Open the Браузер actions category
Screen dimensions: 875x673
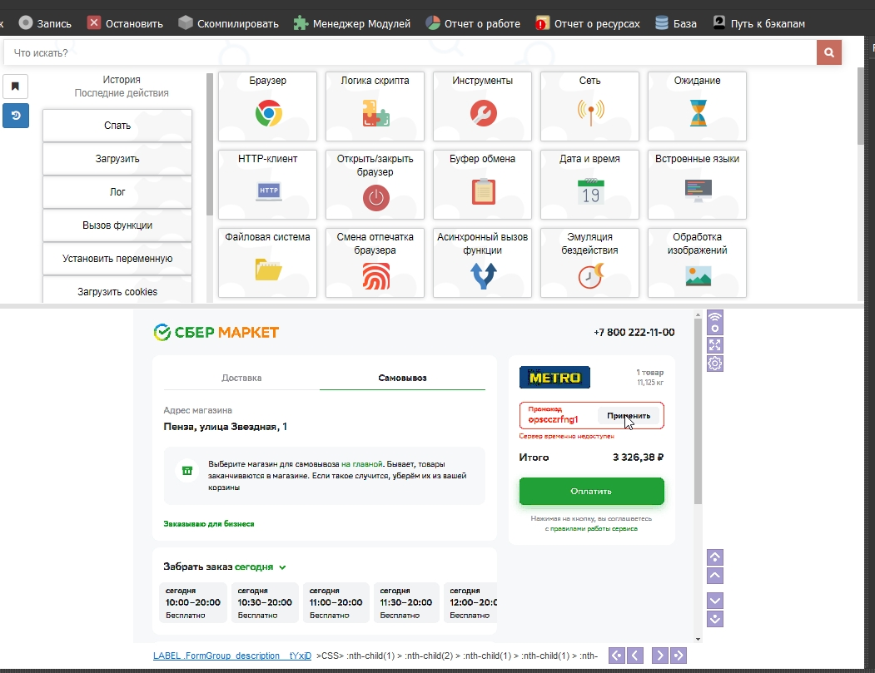coord(267,106)
